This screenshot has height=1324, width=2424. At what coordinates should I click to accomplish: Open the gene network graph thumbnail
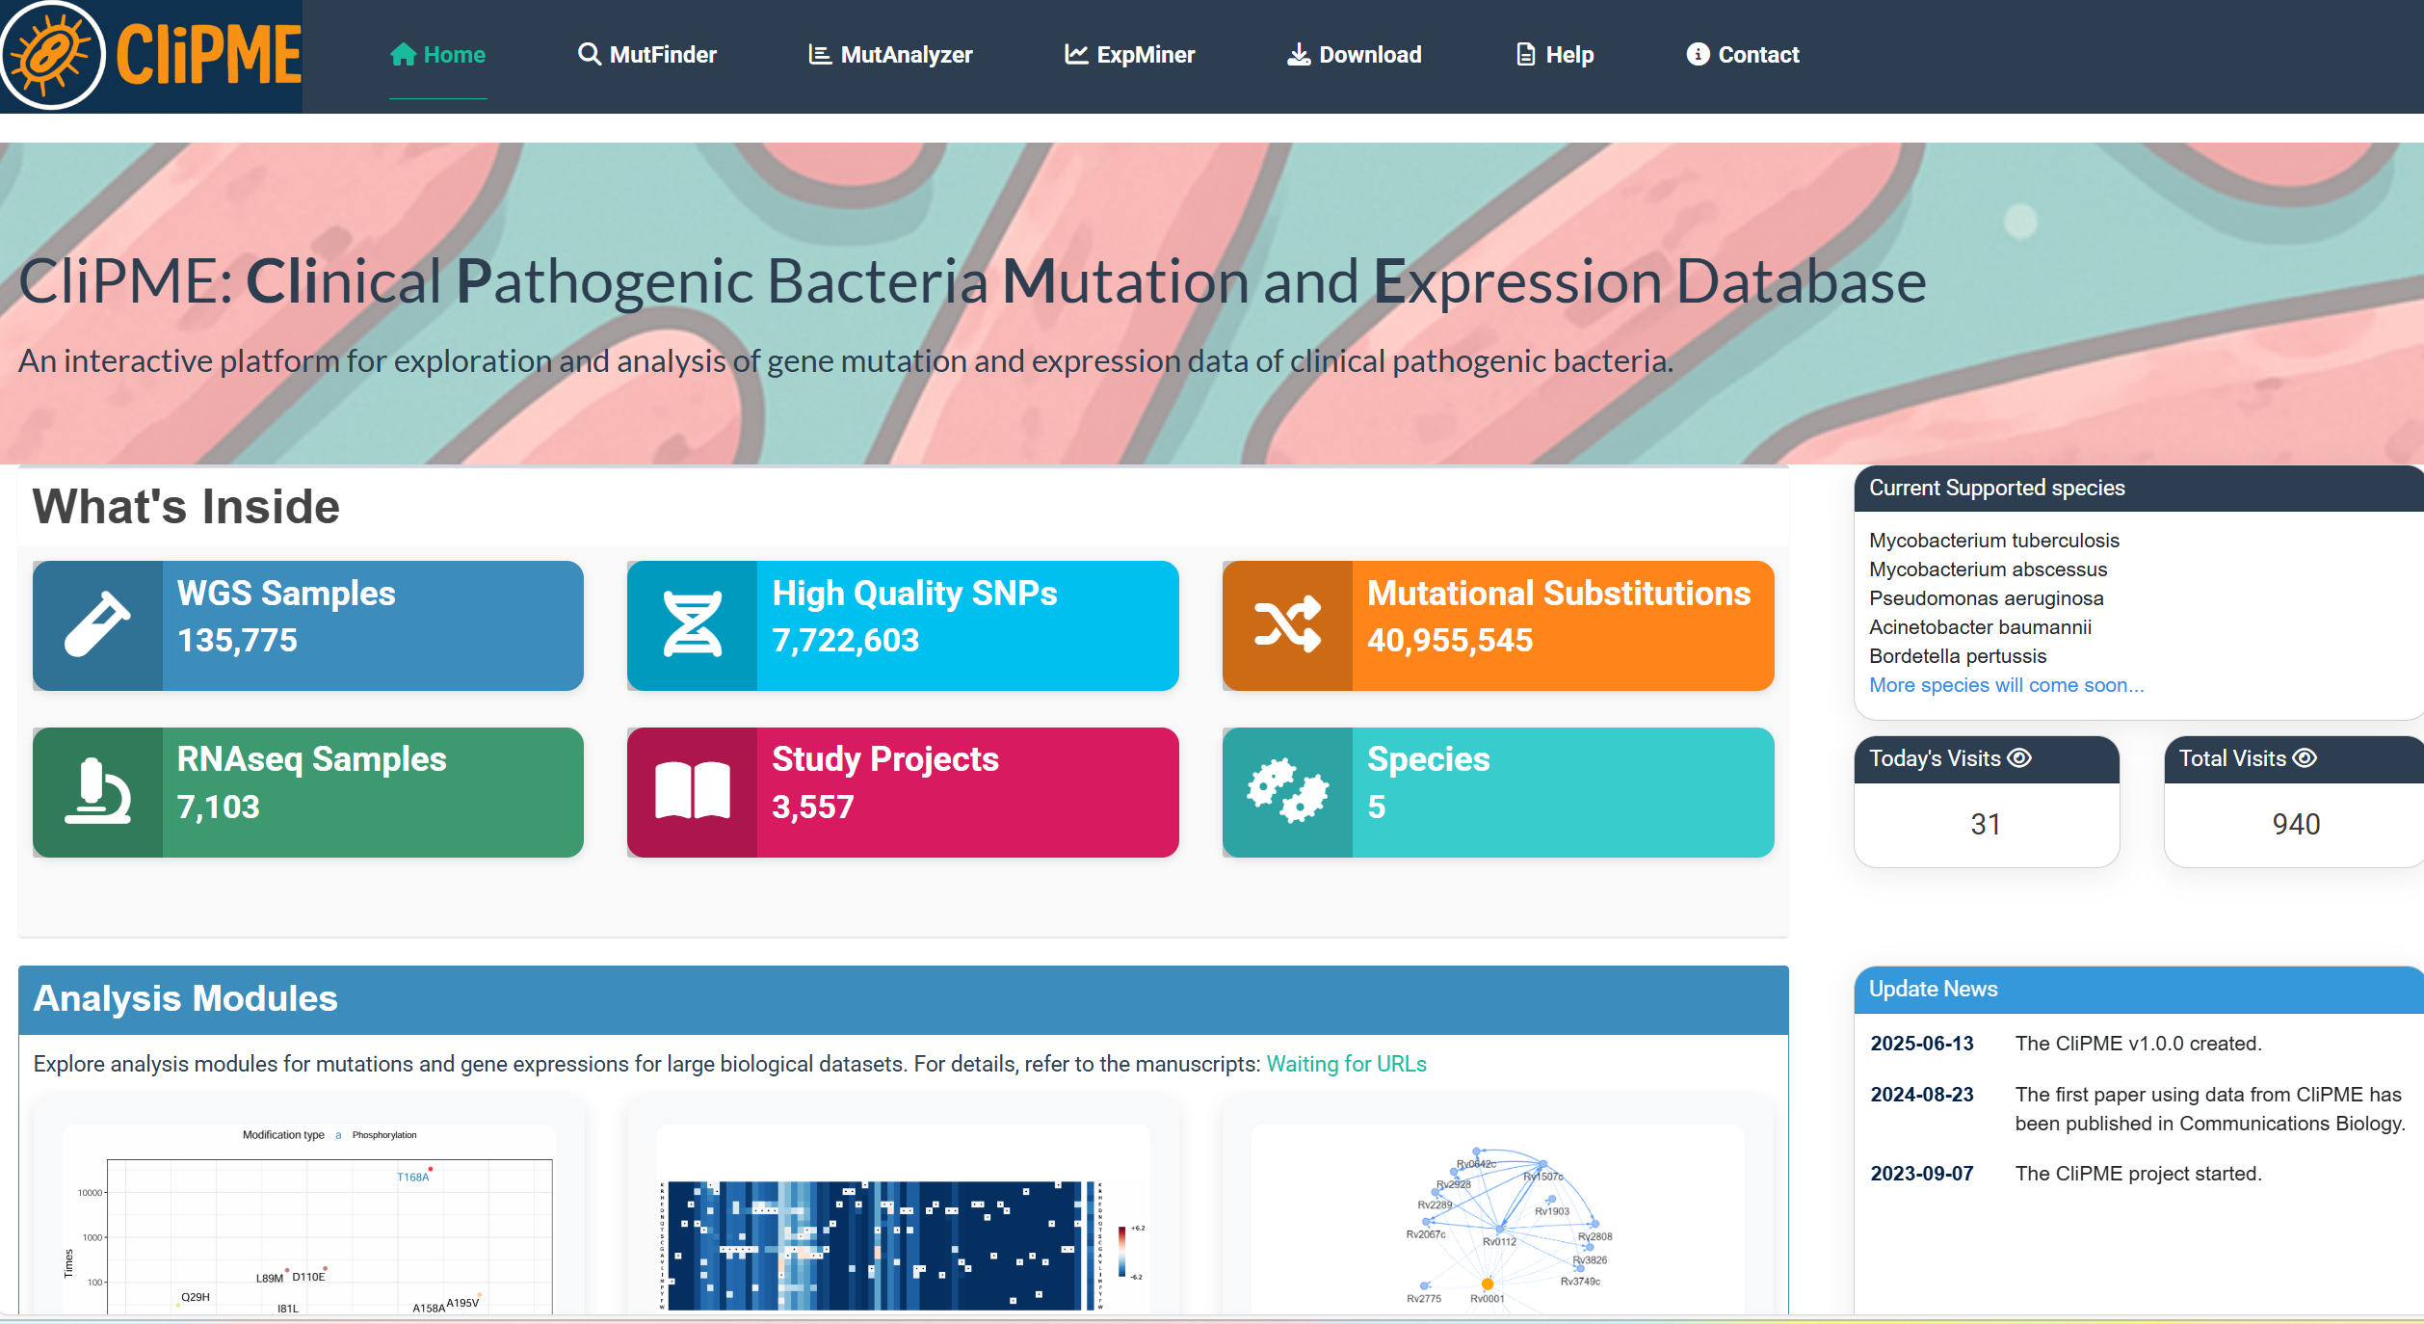(1497, 1219)
